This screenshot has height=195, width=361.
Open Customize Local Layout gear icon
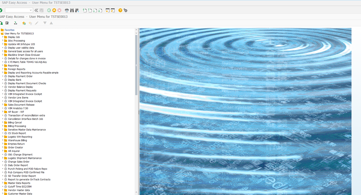tap(126, 10)
